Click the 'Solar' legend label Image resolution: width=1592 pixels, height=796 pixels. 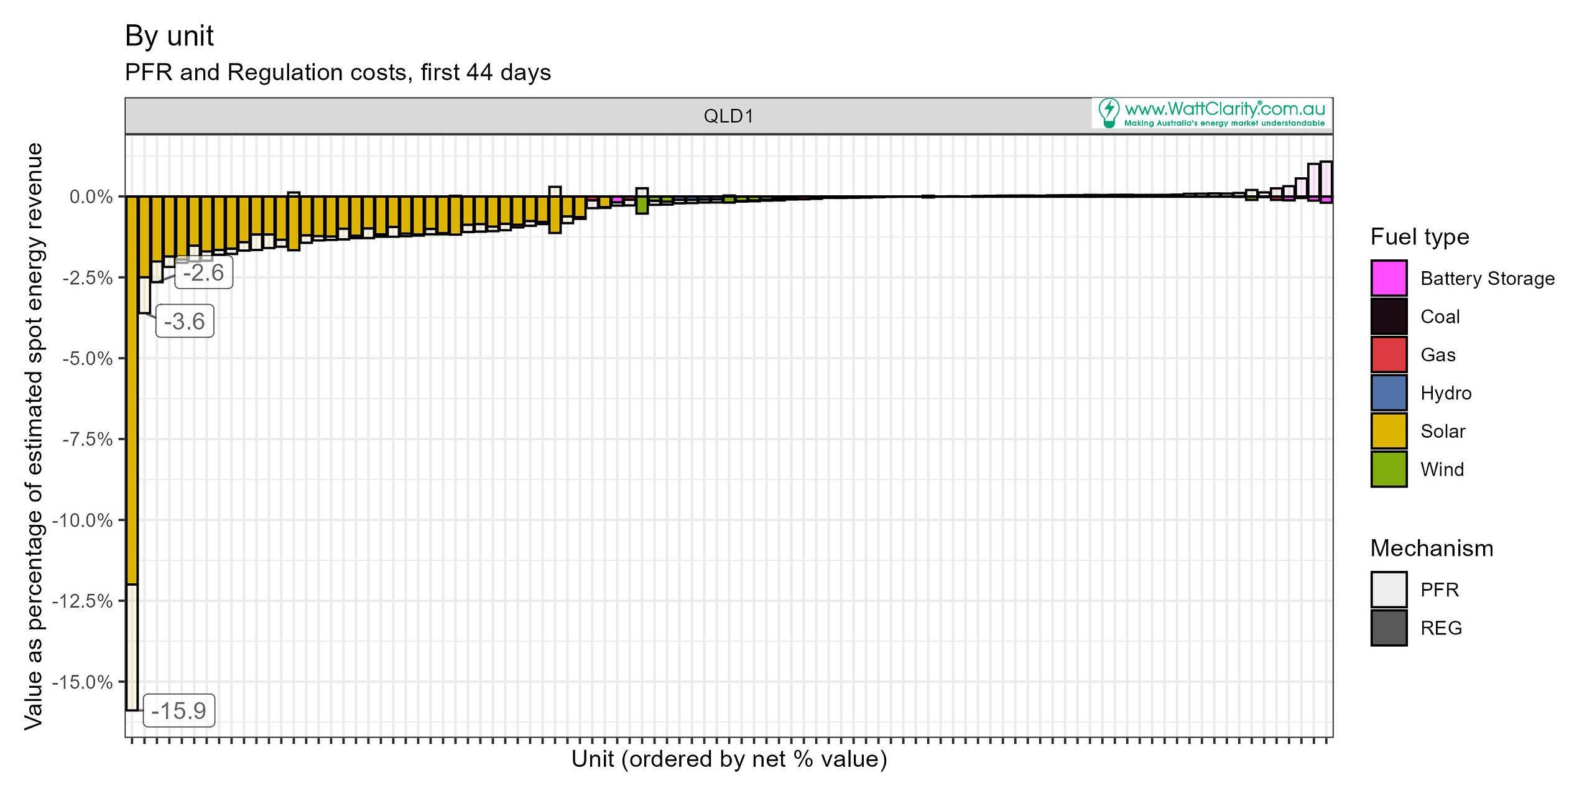pos(1443,431)
